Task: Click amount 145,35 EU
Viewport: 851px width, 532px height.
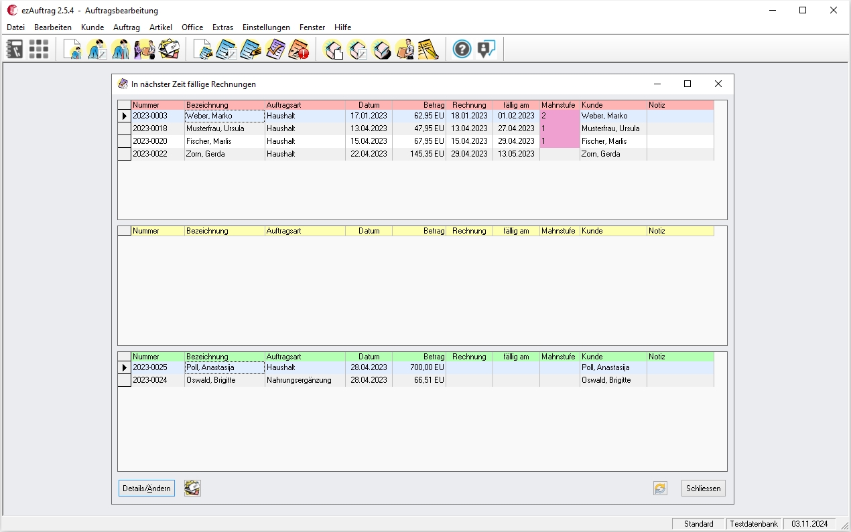Action: tap(419, 154)
